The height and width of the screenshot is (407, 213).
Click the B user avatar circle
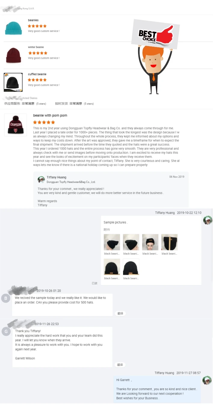6,299
